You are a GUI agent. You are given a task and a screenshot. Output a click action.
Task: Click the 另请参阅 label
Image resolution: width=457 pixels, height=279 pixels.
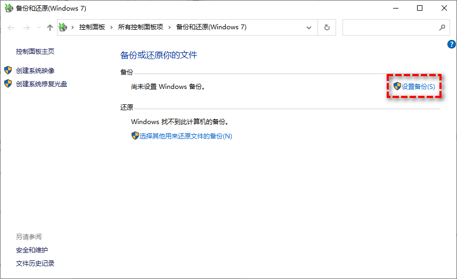[29, 237]
